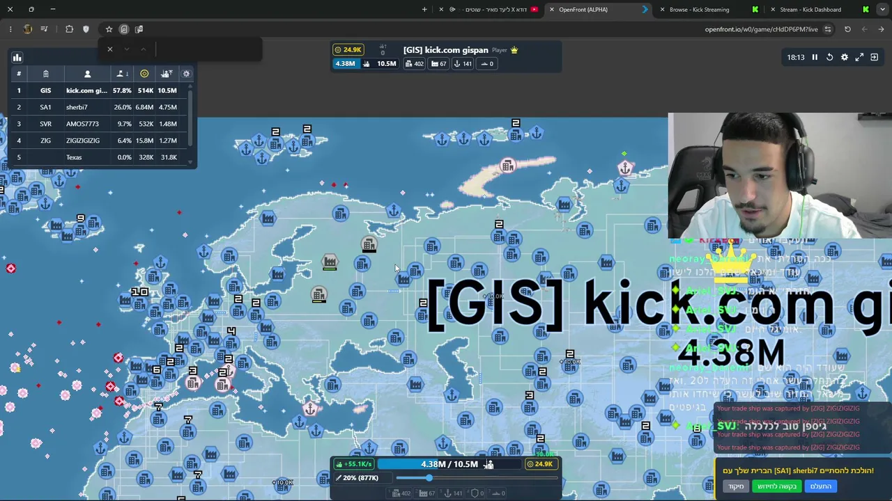Viewport: 892px width, 501px height.
Task: Click the gold 24.9K badge at top
Action: point(348,50)
